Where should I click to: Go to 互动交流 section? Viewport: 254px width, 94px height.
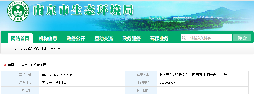click(104, 39)
